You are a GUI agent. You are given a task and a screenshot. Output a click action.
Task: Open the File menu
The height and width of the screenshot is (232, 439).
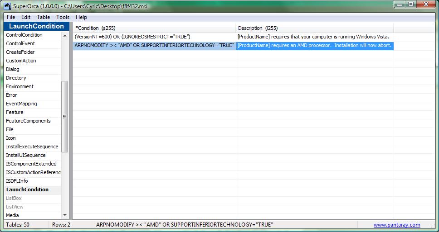pyautogui.click(x=11, y=17)
